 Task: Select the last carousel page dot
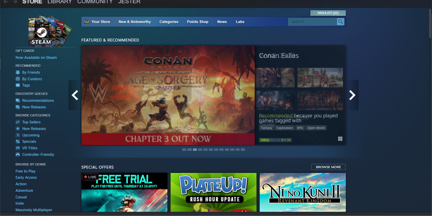243,149
